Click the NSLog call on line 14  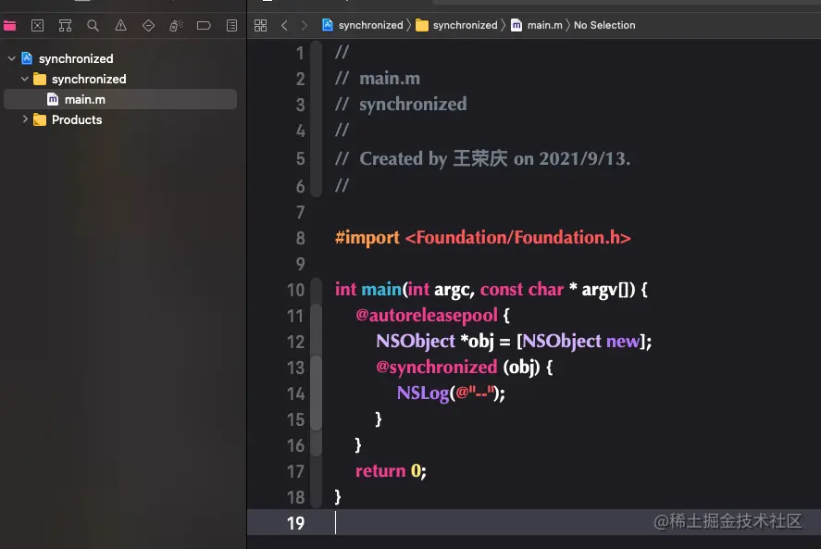[451, 393]
